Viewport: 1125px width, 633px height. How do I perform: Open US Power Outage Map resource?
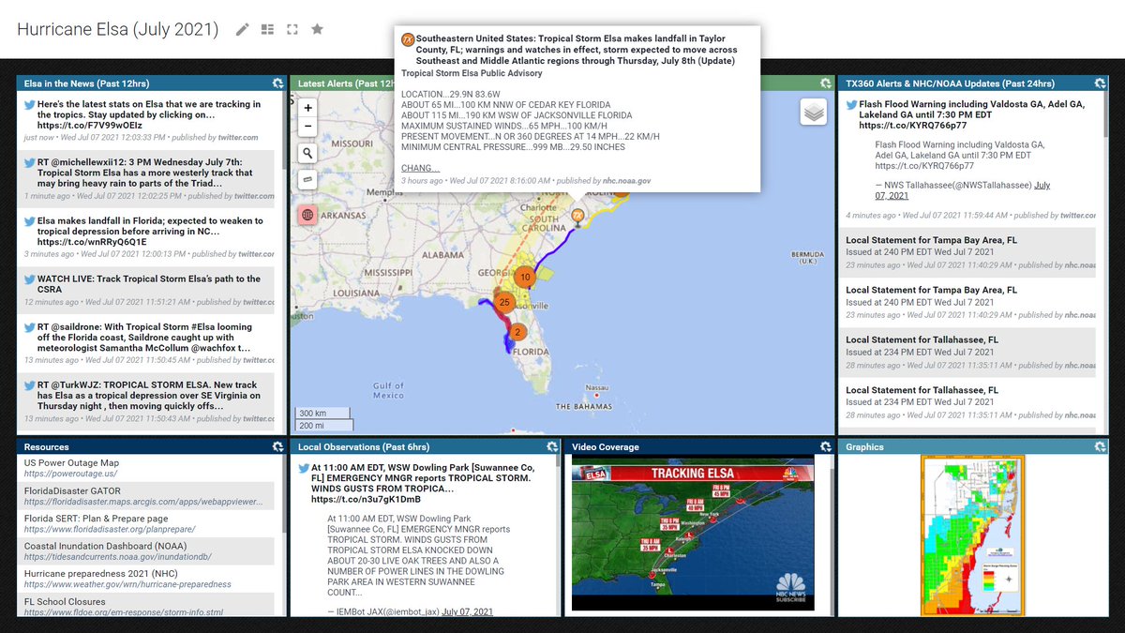[x=71, y=463]
